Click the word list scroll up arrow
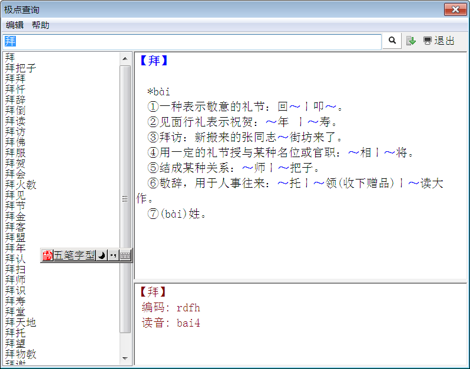 tap(125, 59)
